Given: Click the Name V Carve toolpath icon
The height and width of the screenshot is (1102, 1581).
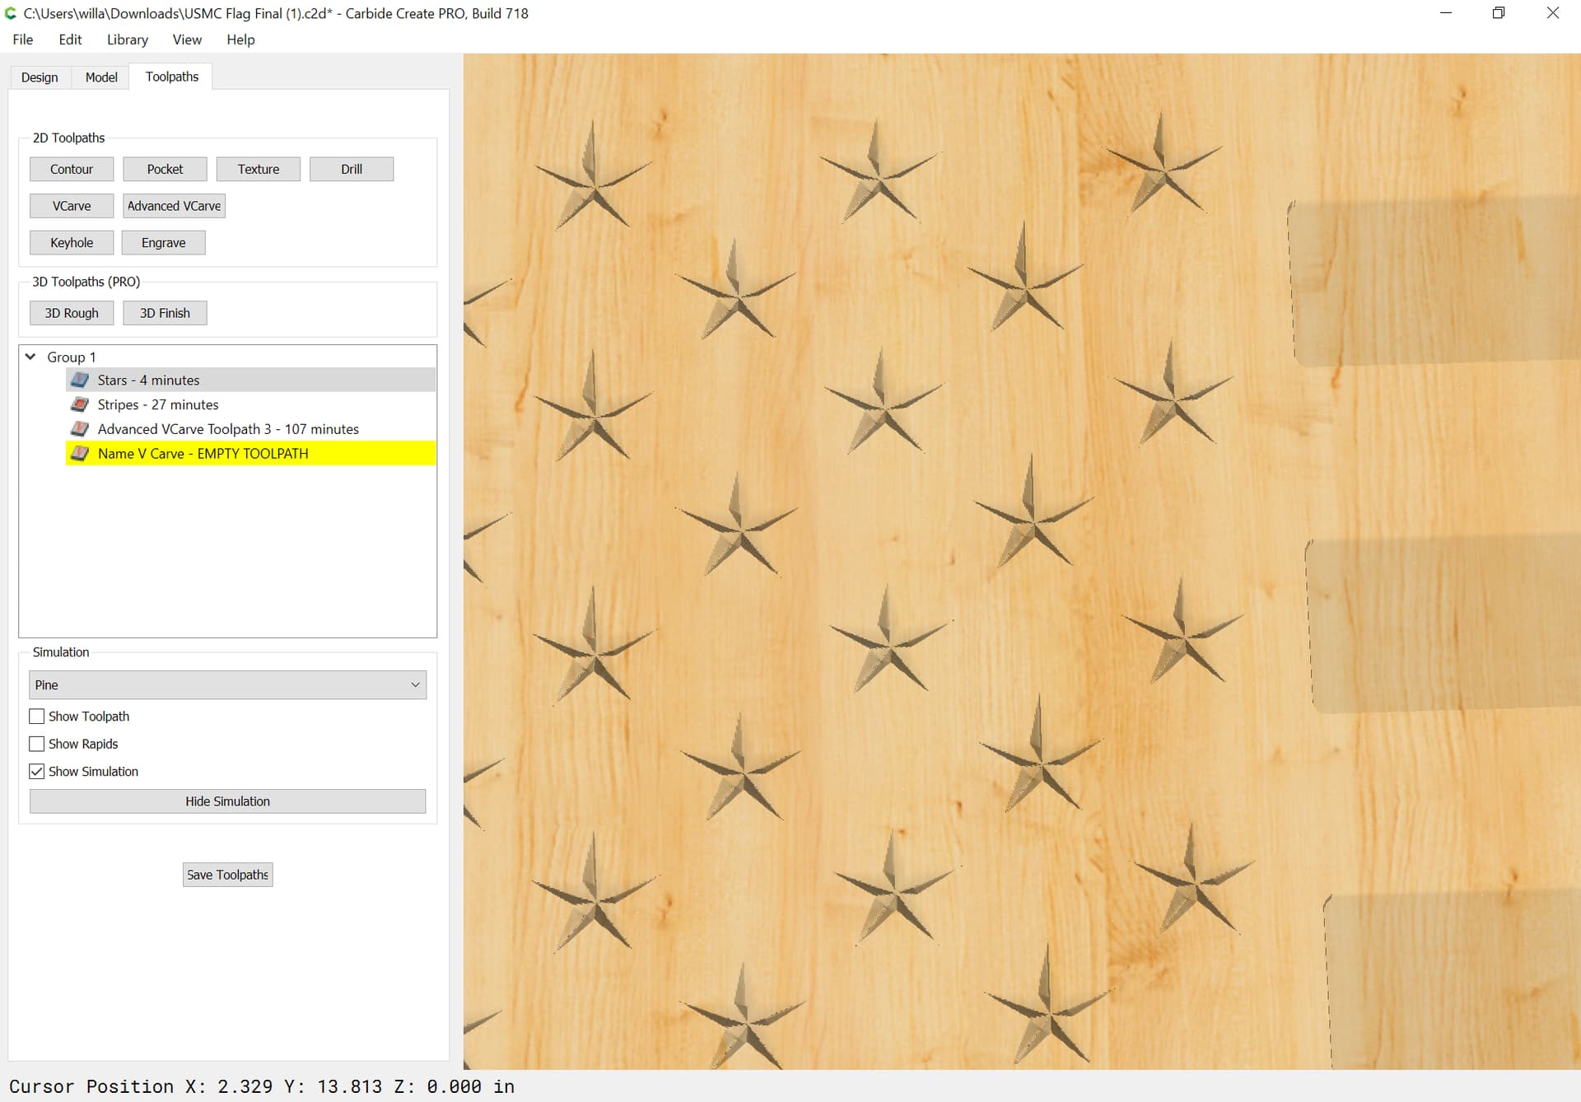Looking at the screenshot, I should click(x=80, y=454).
